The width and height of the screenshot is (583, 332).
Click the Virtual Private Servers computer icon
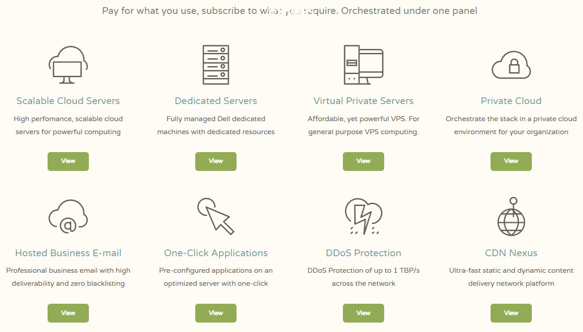coord(363,65)
